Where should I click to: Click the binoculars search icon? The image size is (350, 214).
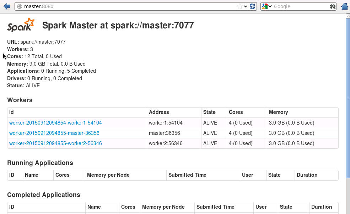[x=333, y=6]
